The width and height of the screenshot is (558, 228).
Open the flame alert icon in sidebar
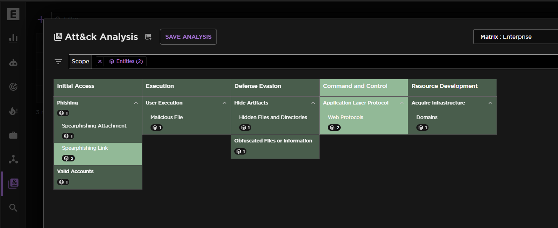tap(13, 111)
